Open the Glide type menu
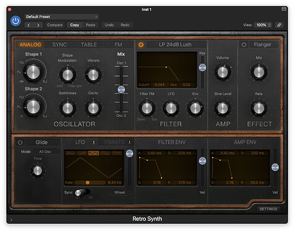 pos(42,142)
